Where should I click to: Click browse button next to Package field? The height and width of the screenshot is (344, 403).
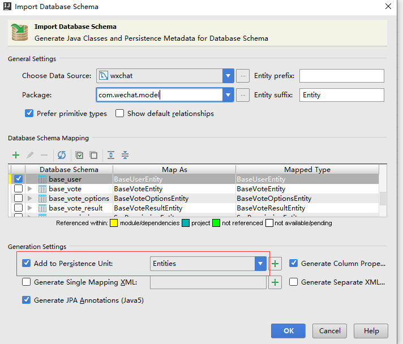pyautogui.click(x=243, y=95)
